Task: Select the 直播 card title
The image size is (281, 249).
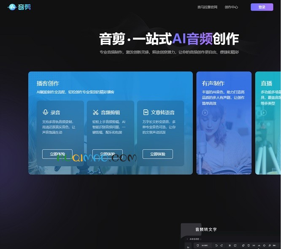Action: (267, 84)
